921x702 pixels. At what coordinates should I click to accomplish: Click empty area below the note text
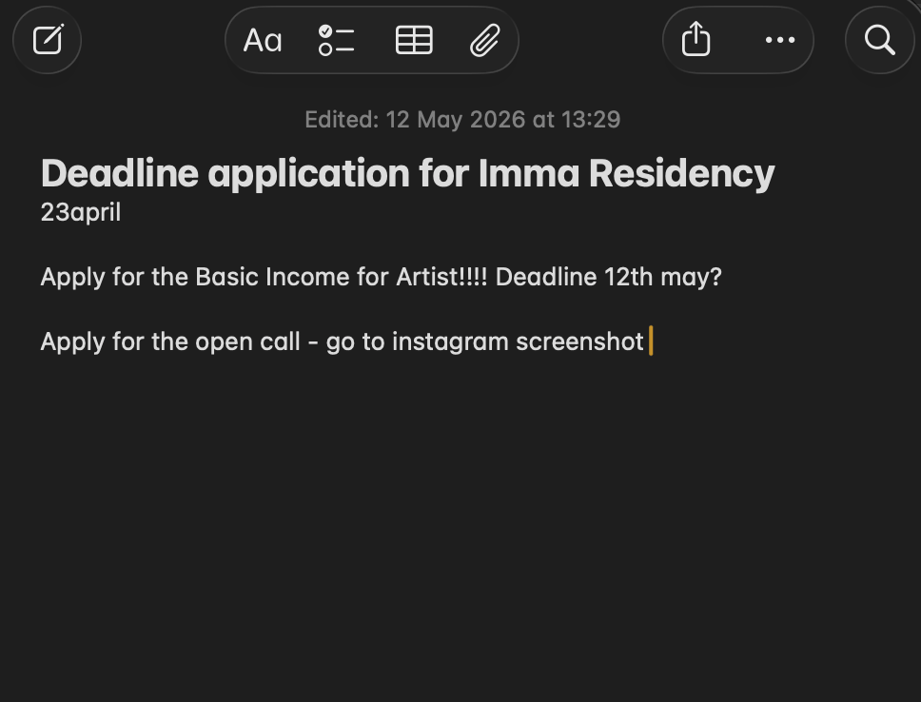tap(460, 517)
